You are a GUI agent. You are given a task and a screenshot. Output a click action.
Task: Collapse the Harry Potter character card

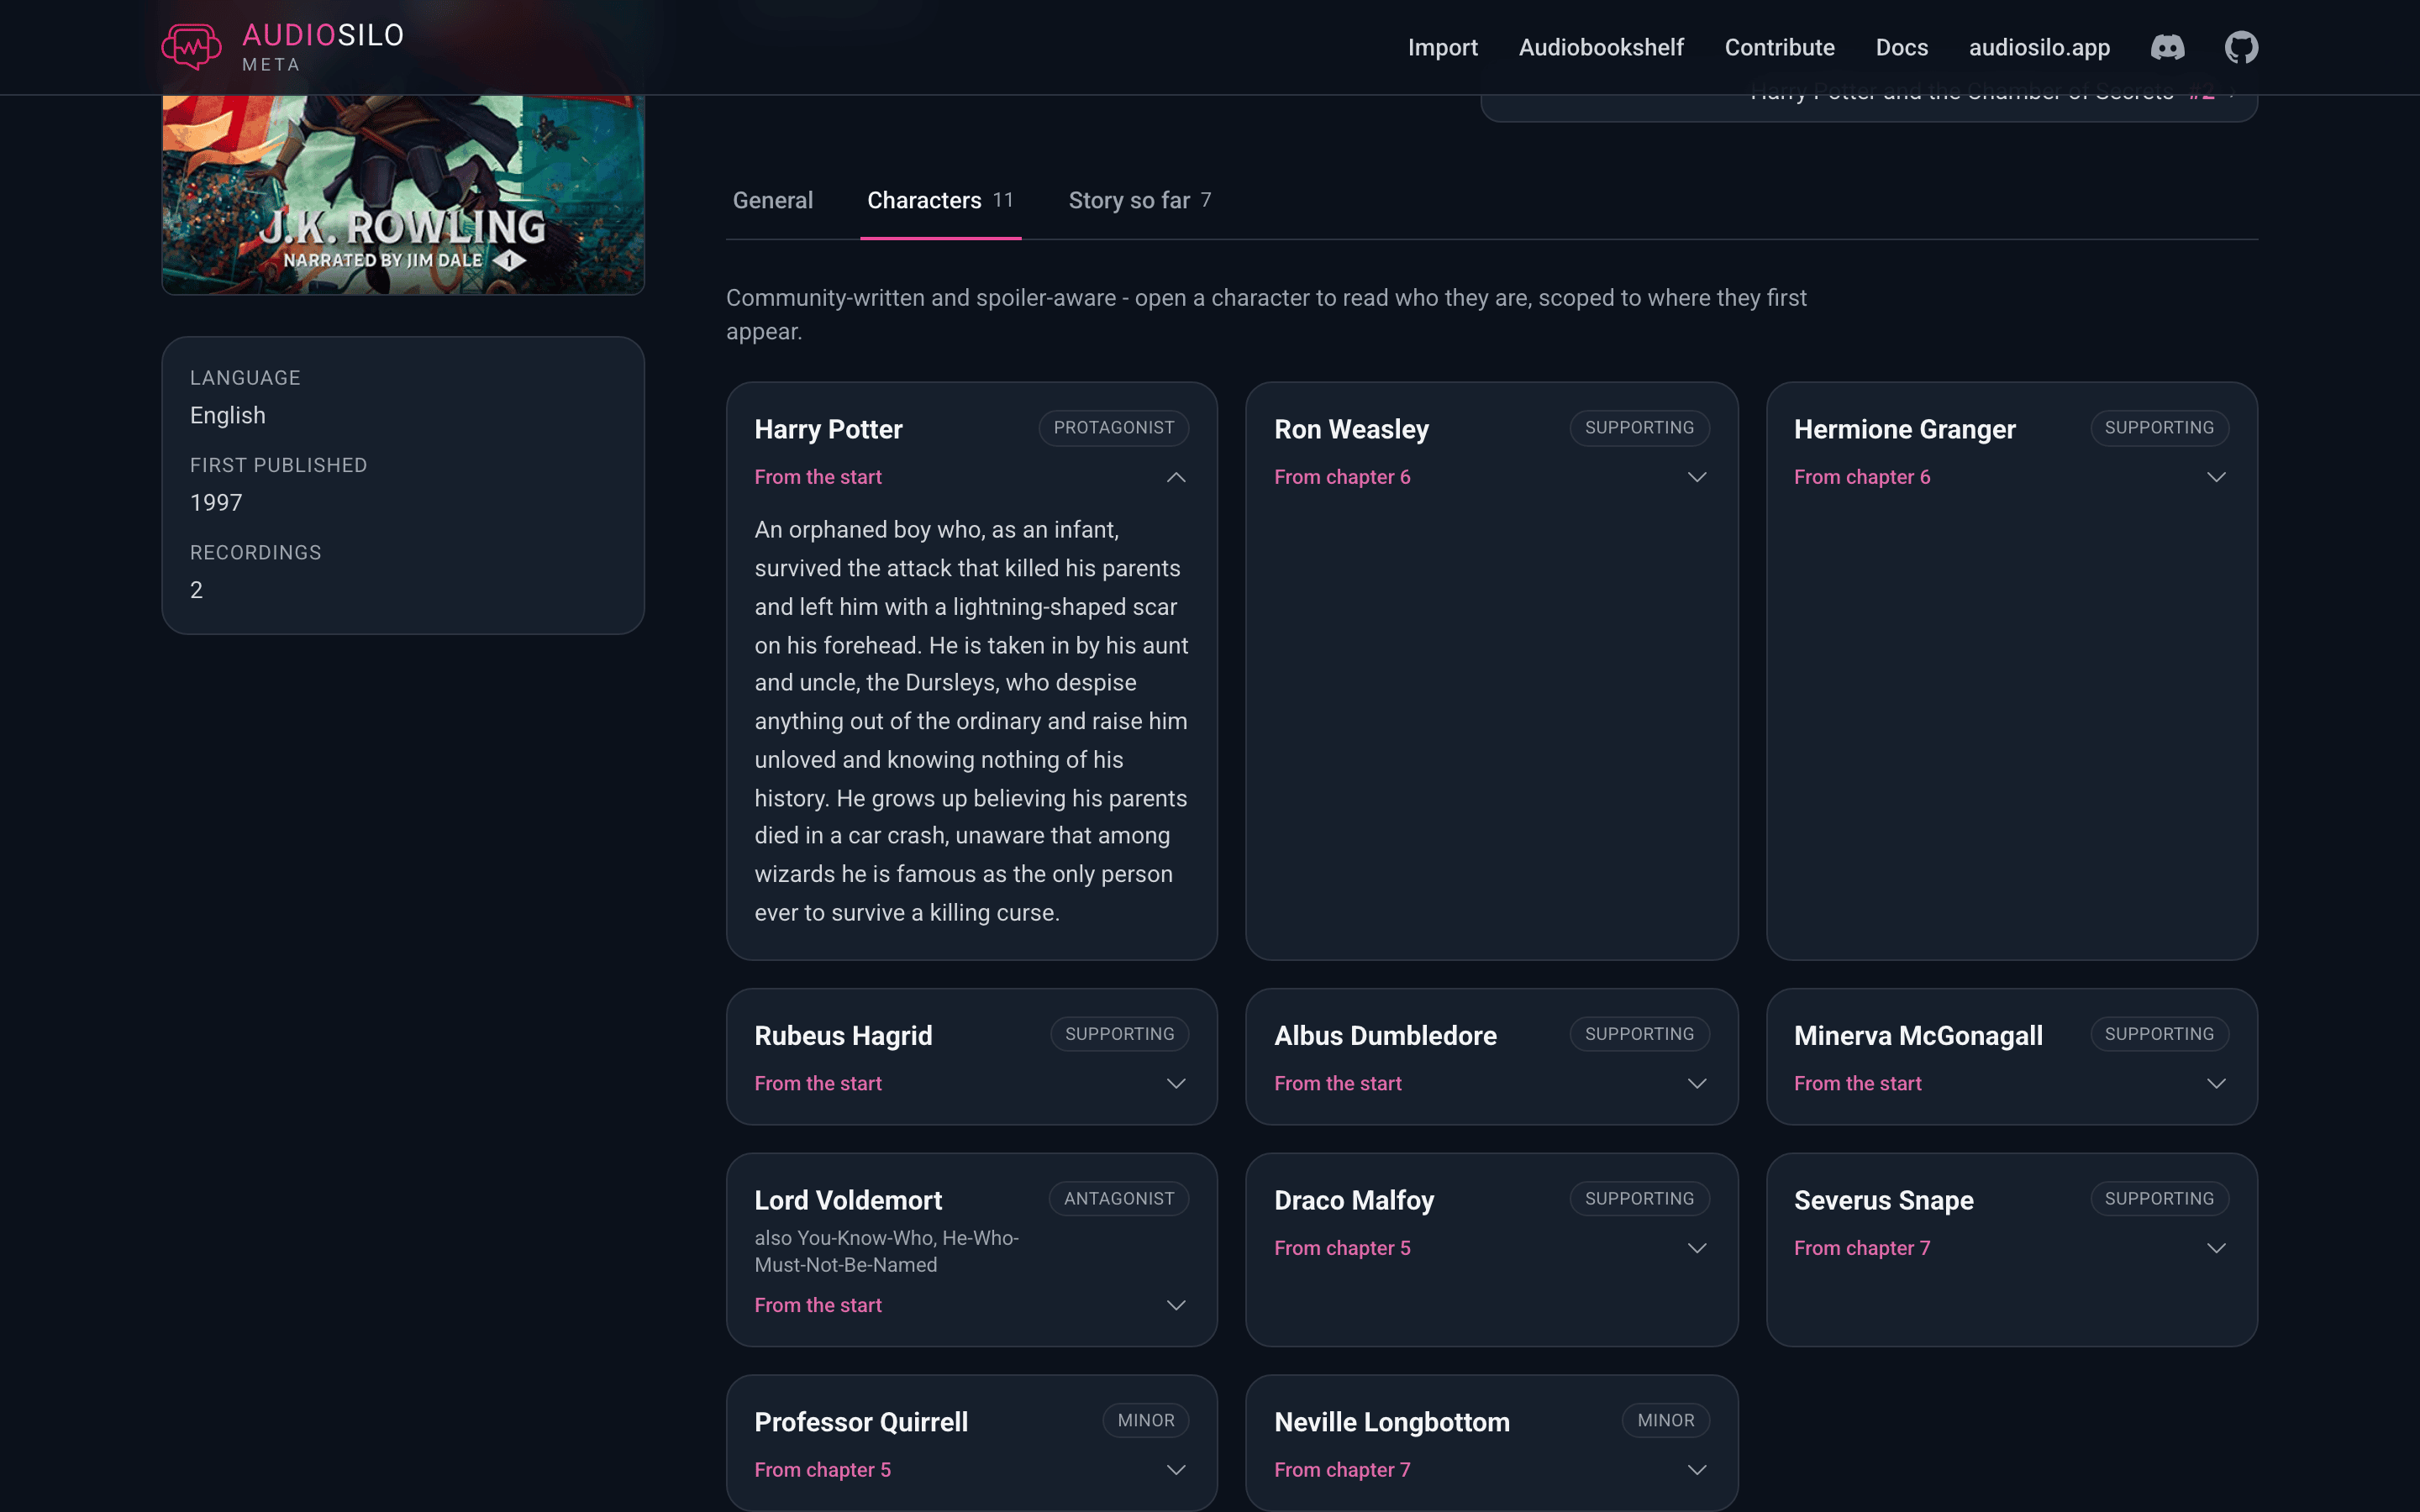click(x=1176, y=477)
